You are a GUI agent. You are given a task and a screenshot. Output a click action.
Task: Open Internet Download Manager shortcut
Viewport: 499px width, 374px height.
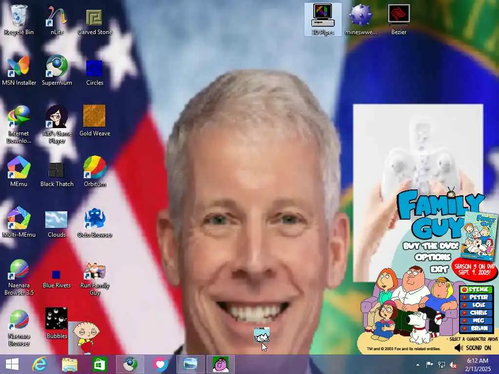coord(19,124)
